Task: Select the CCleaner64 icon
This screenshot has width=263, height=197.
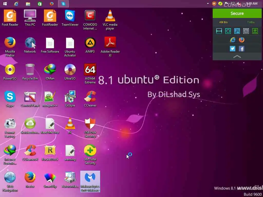Action: tap(30, 153)
